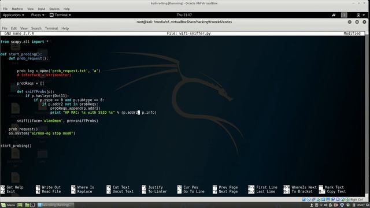The width and height of the screenshot is (370, 208).
Task: Open VirtualBox View menu
Action: tap(30, 9)
